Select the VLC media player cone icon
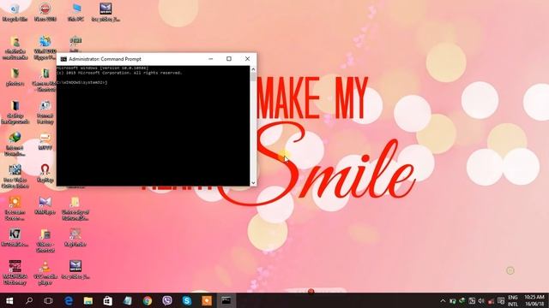The height and width of the screenshot is (308, 549). coord(45,272)
